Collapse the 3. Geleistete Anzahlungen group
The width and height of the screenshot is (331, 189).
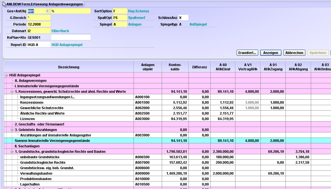tap(12, 130)
